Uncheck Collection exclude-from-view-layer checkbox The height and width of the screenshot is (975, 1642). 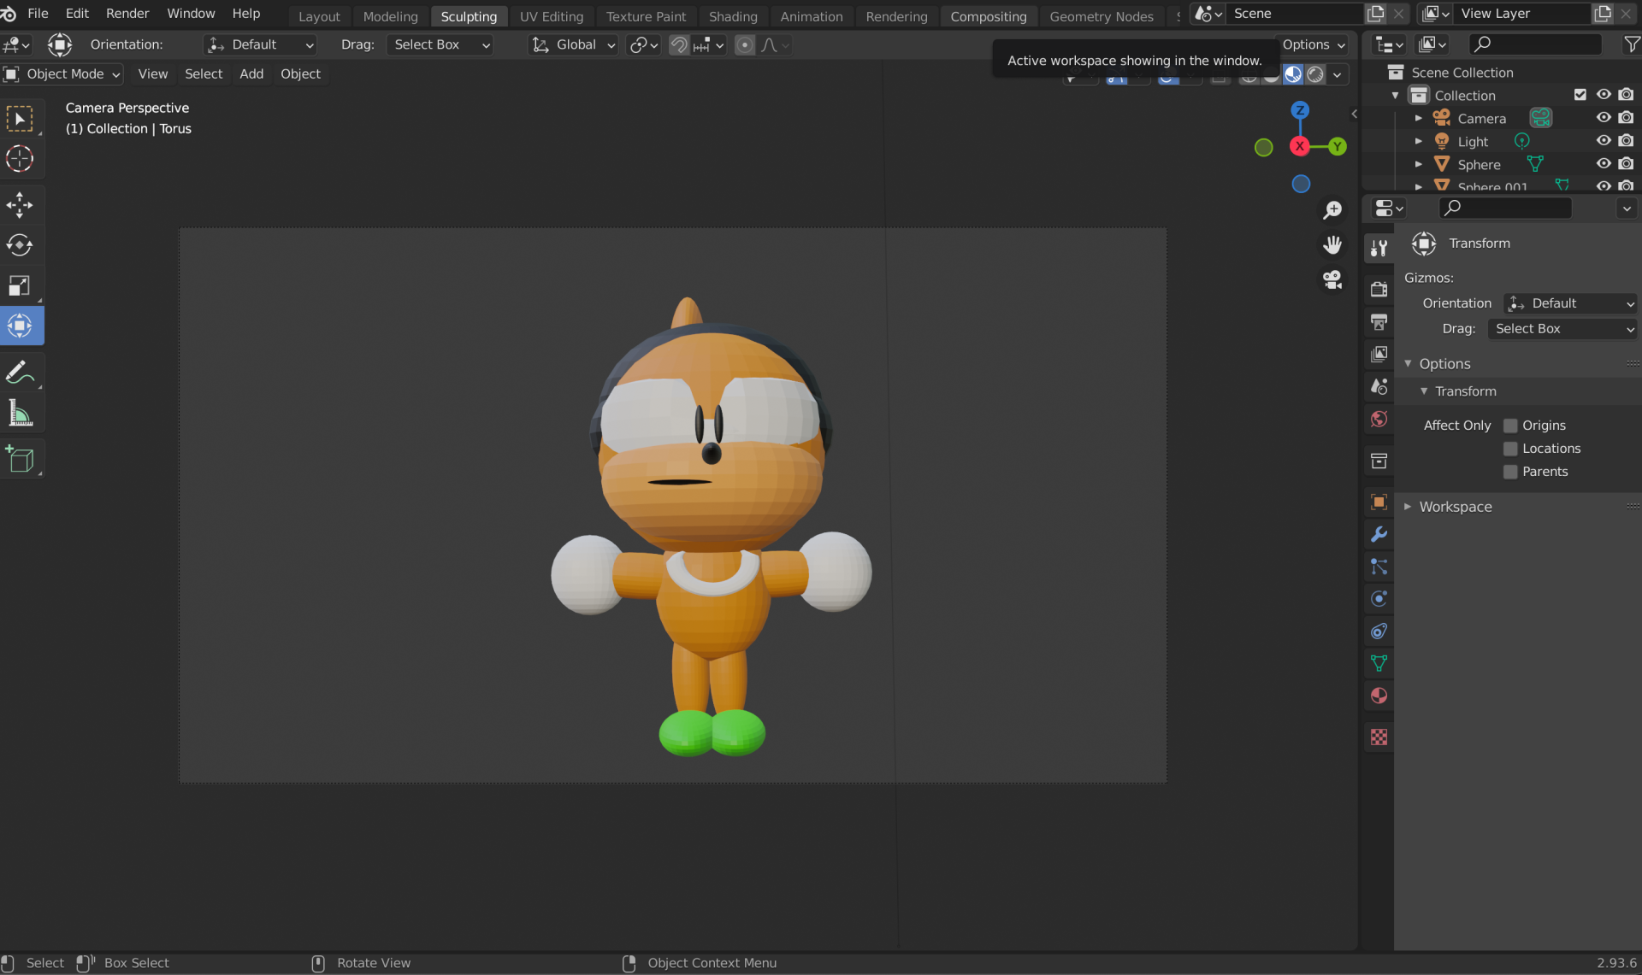point(1580,95)
